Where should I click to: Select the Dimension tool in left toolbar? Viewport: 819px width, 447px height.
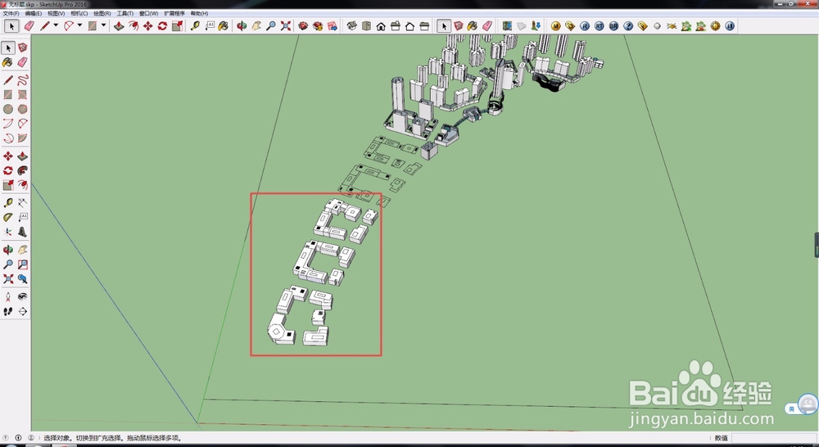click(x=22, y=203)
